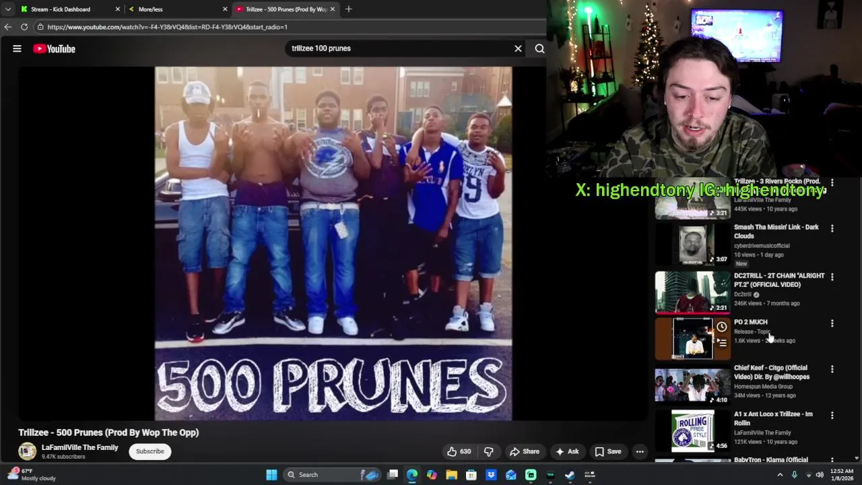This screenshot has width=862, height=485.
Task: View site information icon in address bar
Action: point(40,27)
